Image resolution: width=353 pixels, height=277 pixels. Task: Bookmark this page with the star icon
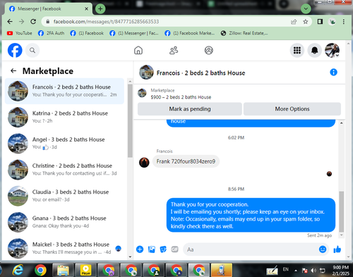point(306,22)
